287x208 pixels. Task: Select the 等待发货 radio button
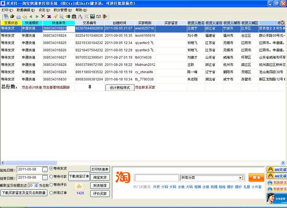click(x=51, y=168)
